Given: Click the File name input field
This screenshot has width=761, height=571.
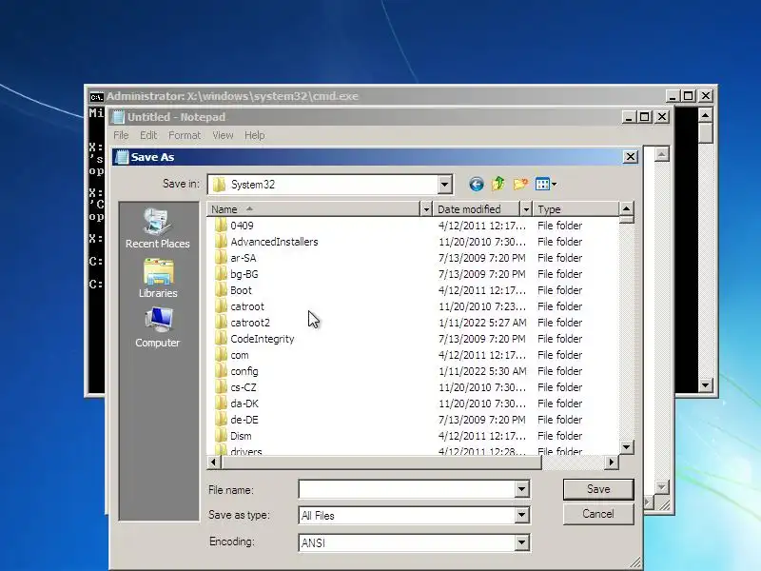Looking at the screenshot, I should pos(407,489).
